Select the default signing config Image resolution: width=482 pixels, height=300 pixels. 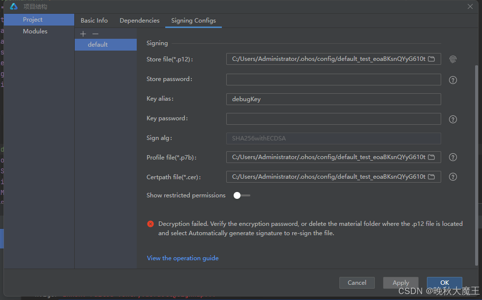point(106,45)
